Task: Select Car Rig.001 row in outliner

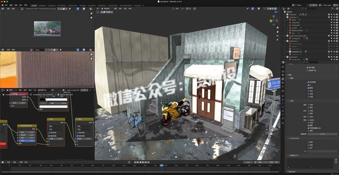Action: 295,39
